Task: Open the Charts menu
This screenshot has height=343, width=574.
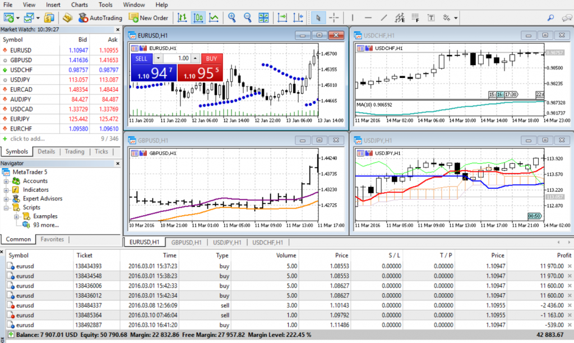Action: pyautogui.click(x=79, y=4)
